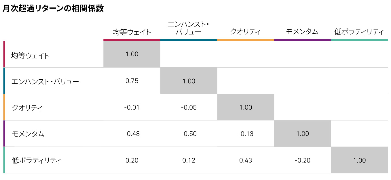Click the モメンタム row label
This screenshot has width=391, height=180.
(28, 134)
